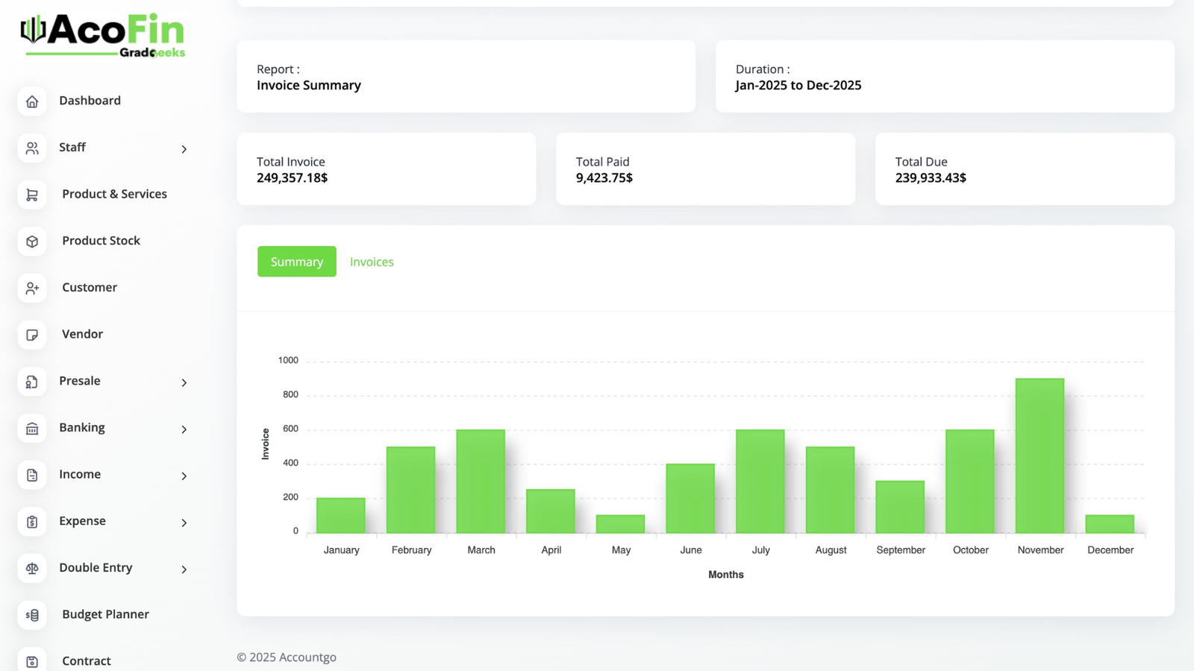Open Product & Services cart icon
The image size is (1194, 671).
(32, 195)
